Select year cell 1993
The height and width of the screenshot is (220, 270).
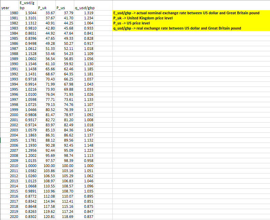(x=10, y=79)
